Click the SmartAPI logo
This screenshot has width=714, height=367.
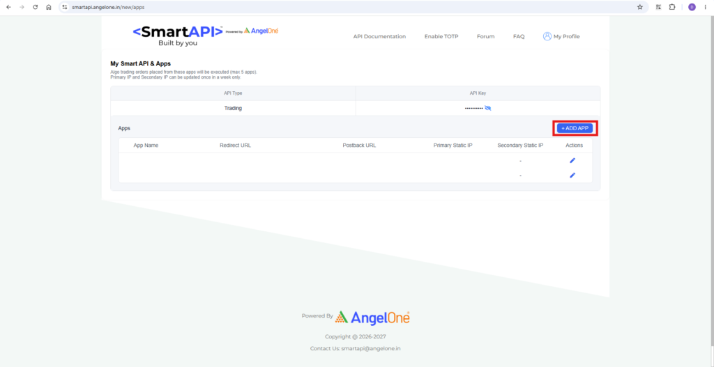tap(178, 36)
